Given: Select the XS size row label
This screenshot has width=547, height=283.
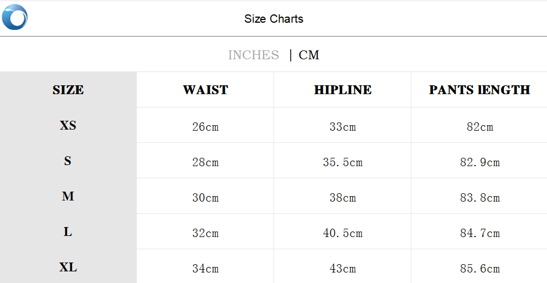Looking at the screenshot, I should pos(68,125).
